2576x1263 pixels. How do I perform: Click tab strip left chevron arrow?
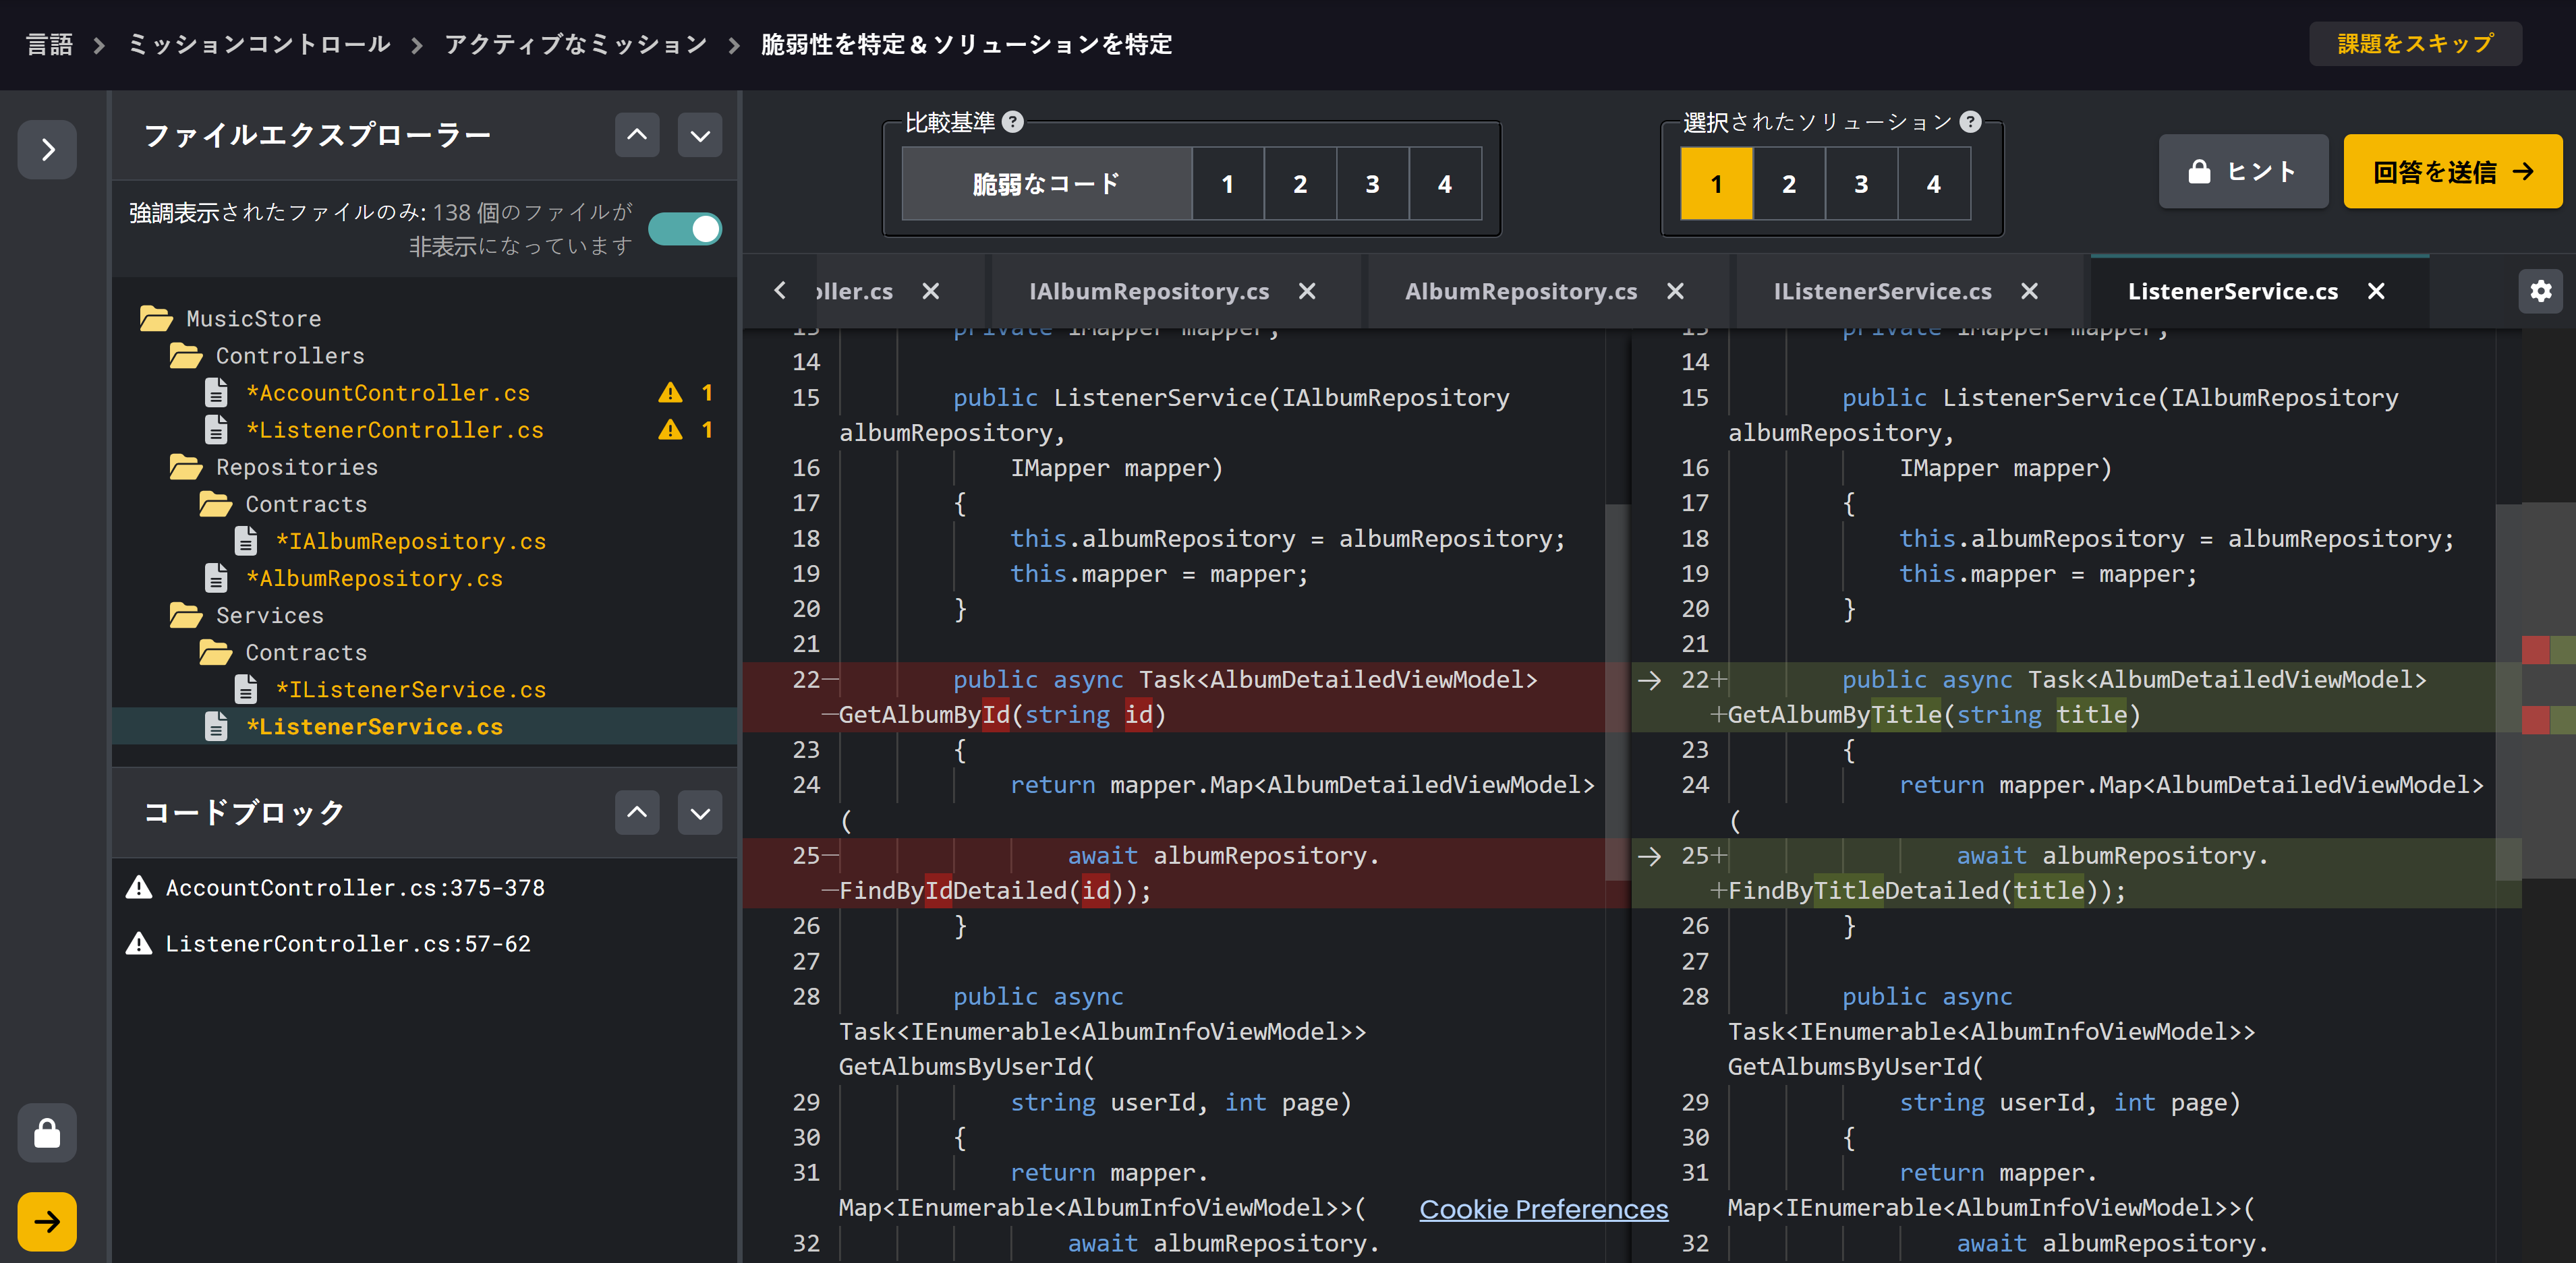[x=780, y=290]
